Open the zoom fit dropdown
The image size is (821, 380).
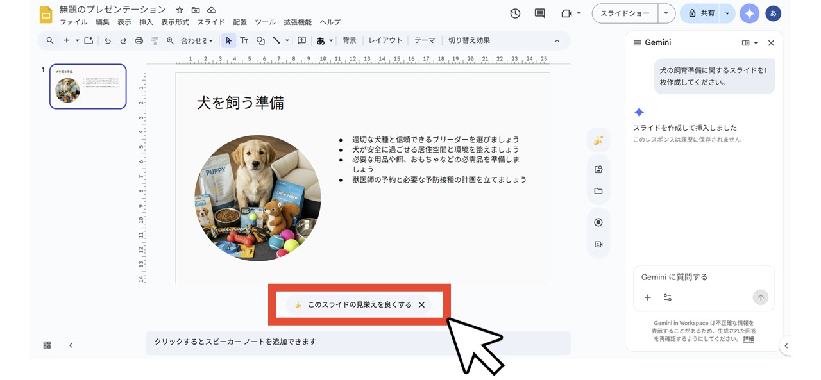(197, 40)
